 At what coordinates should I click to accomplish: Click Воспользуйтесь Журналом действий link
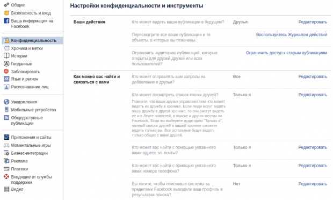click(292, 34)
